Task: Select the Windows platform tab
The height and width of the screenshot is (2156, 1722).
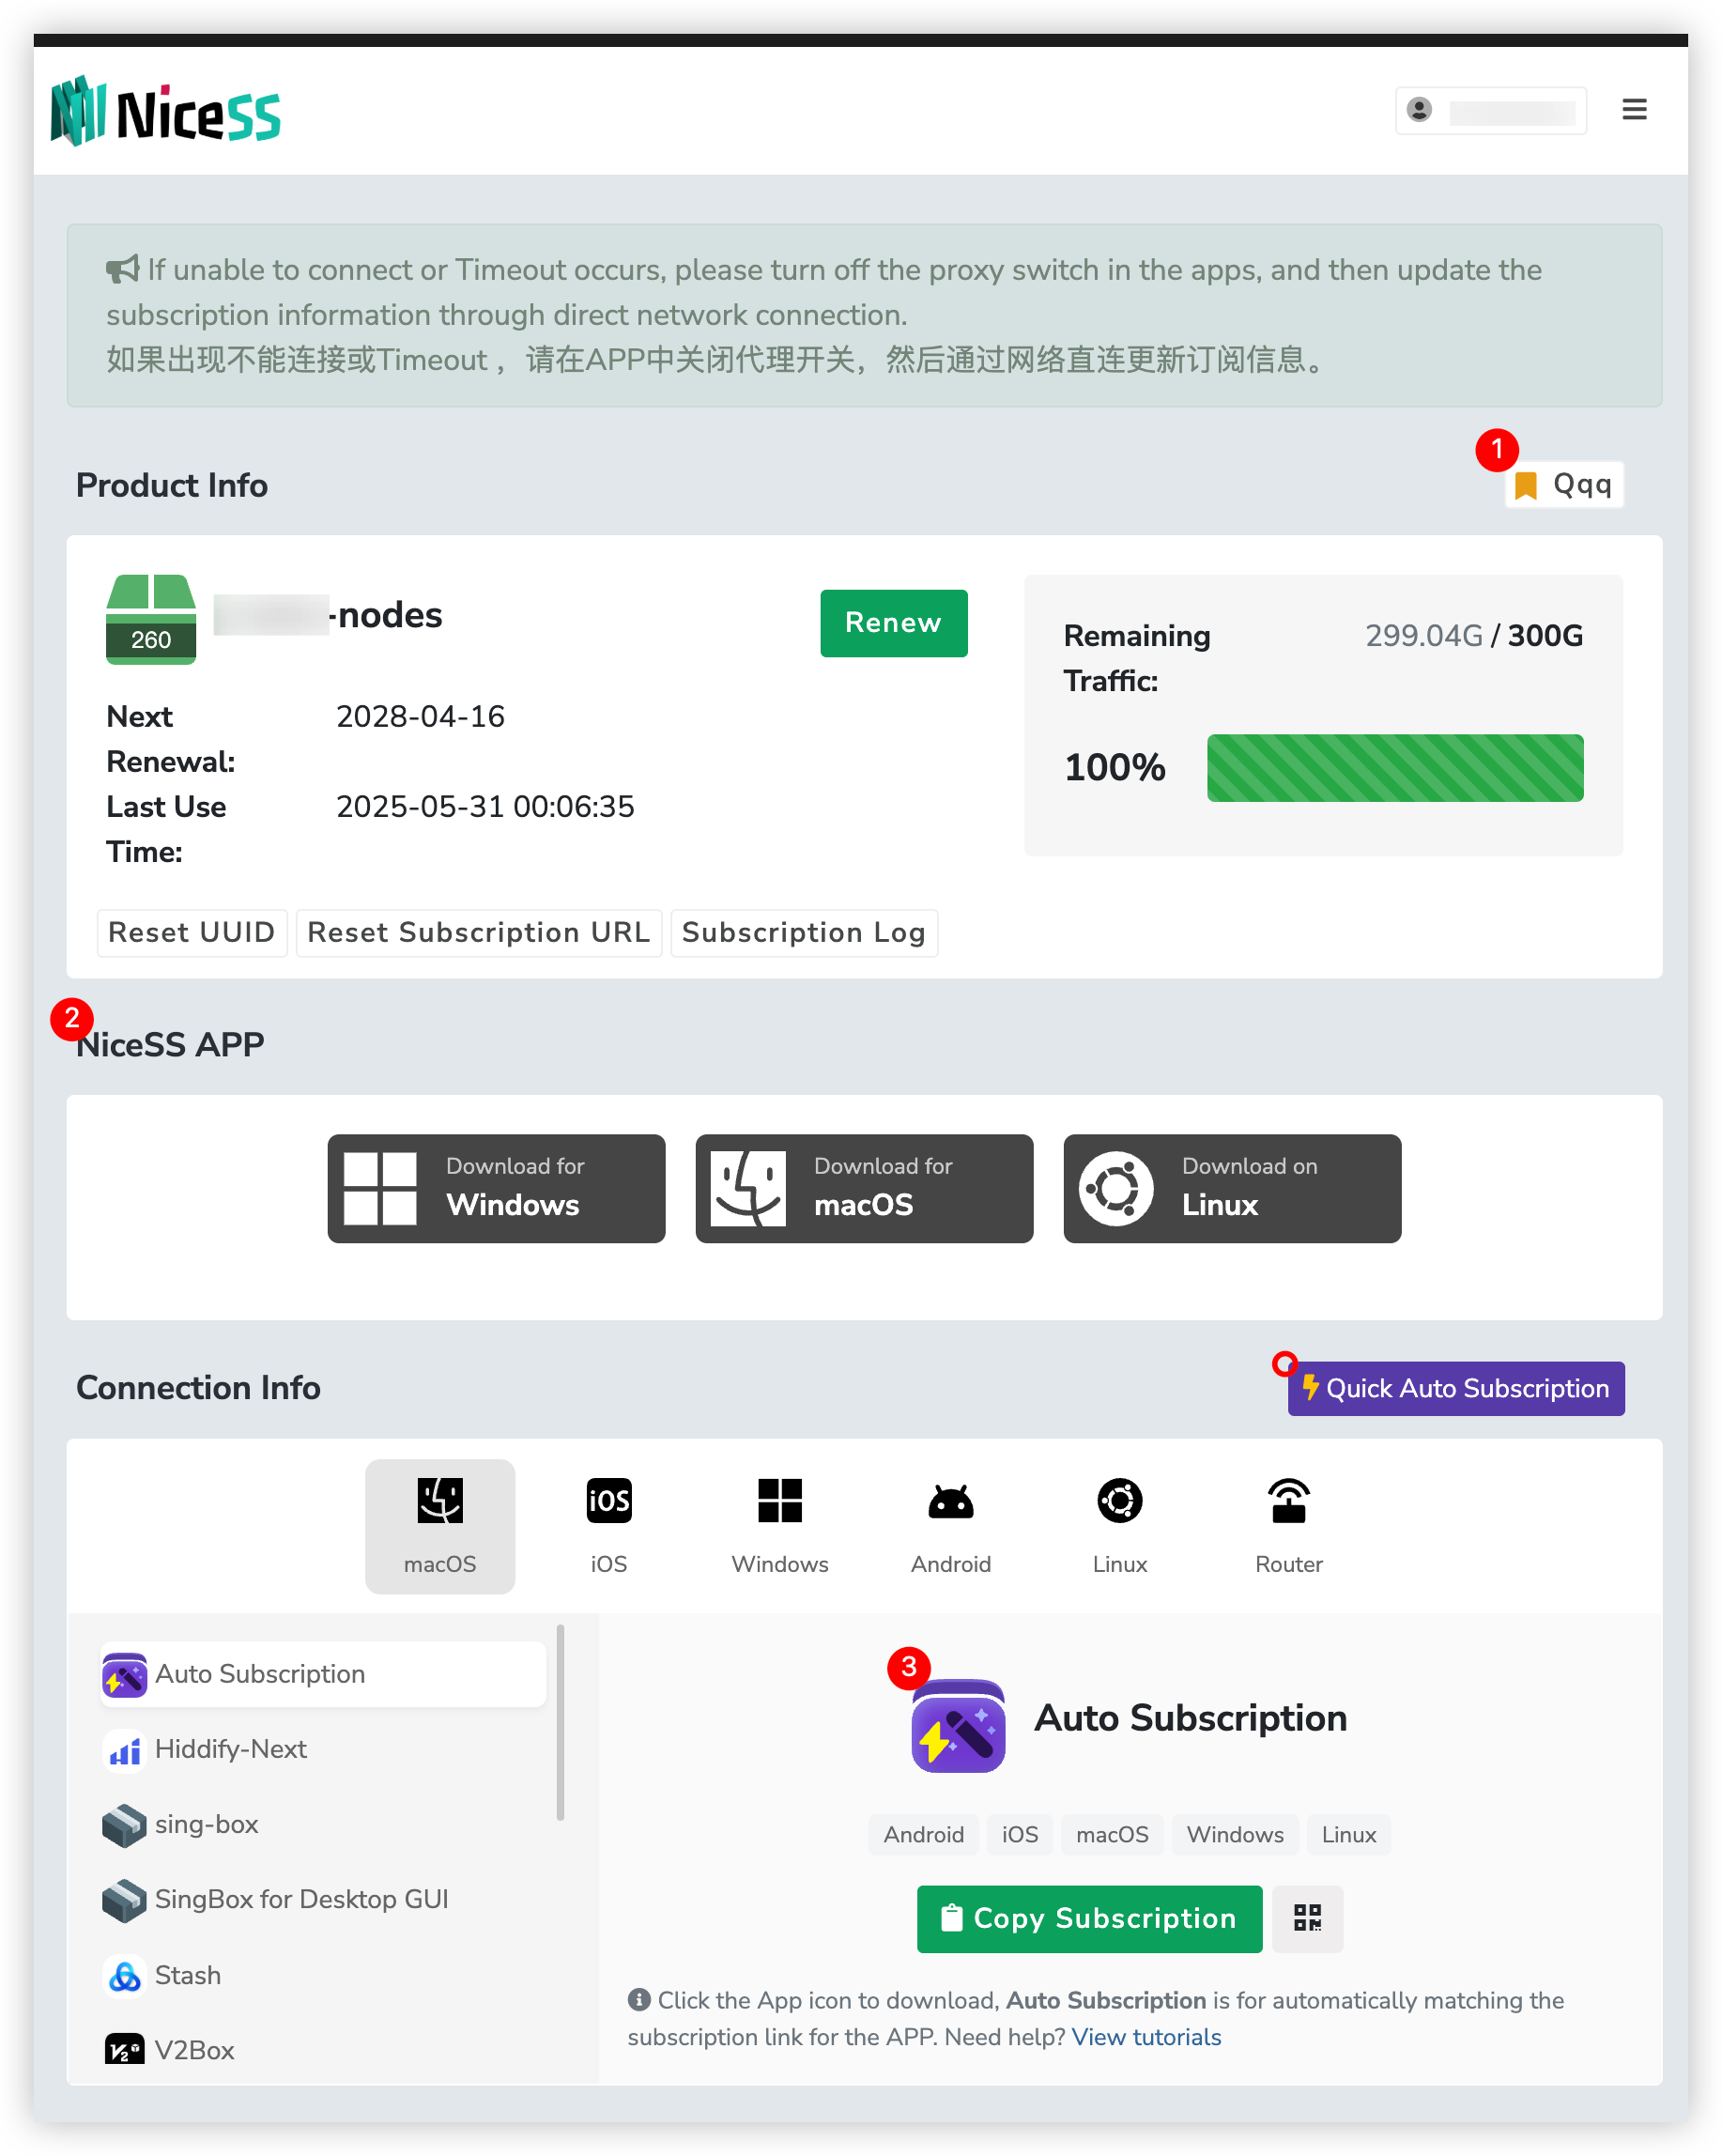Action: pos(780,1526)
